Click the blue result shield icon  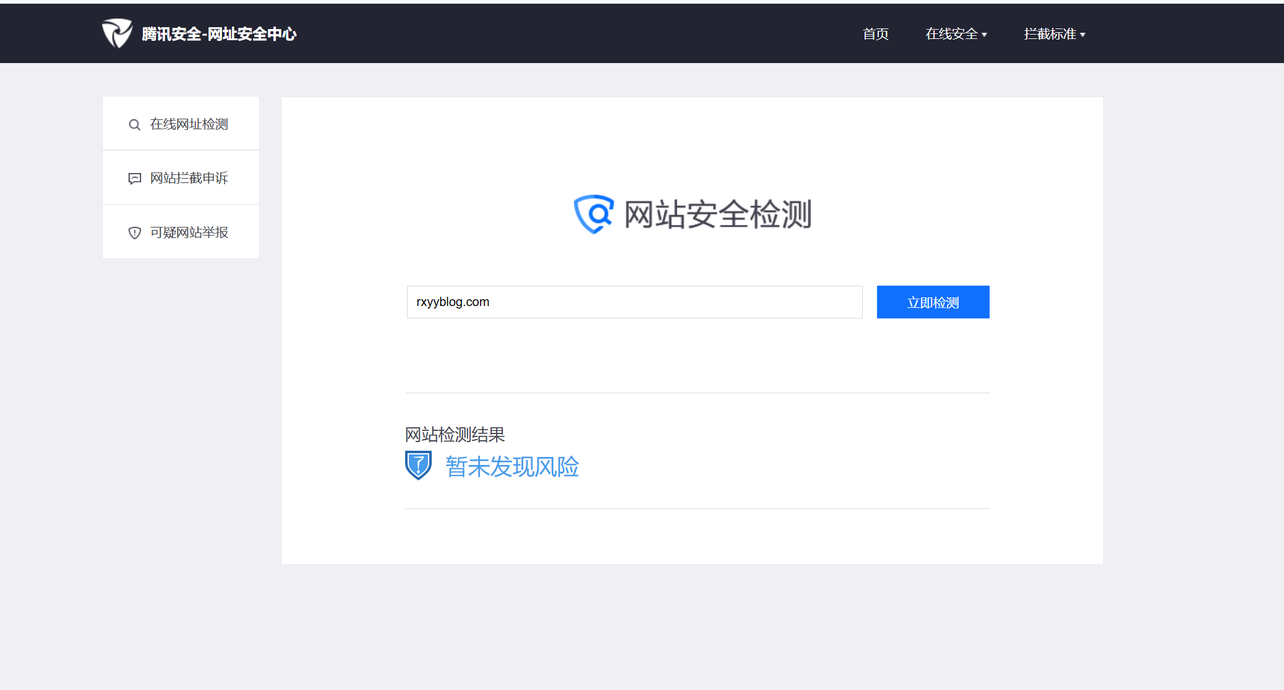[418, 466]
